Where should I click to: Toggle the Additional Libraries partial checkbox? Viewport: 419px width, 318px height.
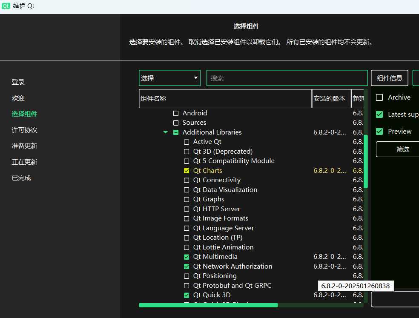coord(176,132)
